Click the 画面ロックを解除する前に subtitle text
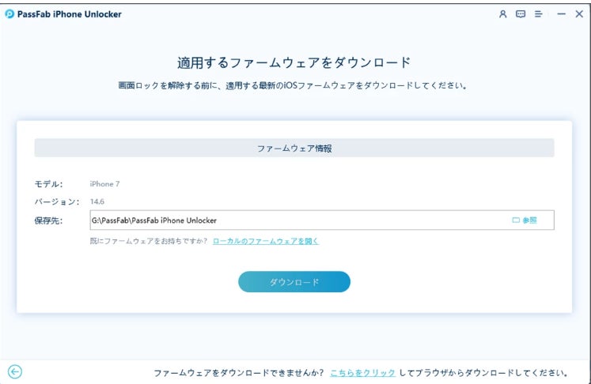The height and width of the screenshot is (384, 591). click(x=293, y=85)
